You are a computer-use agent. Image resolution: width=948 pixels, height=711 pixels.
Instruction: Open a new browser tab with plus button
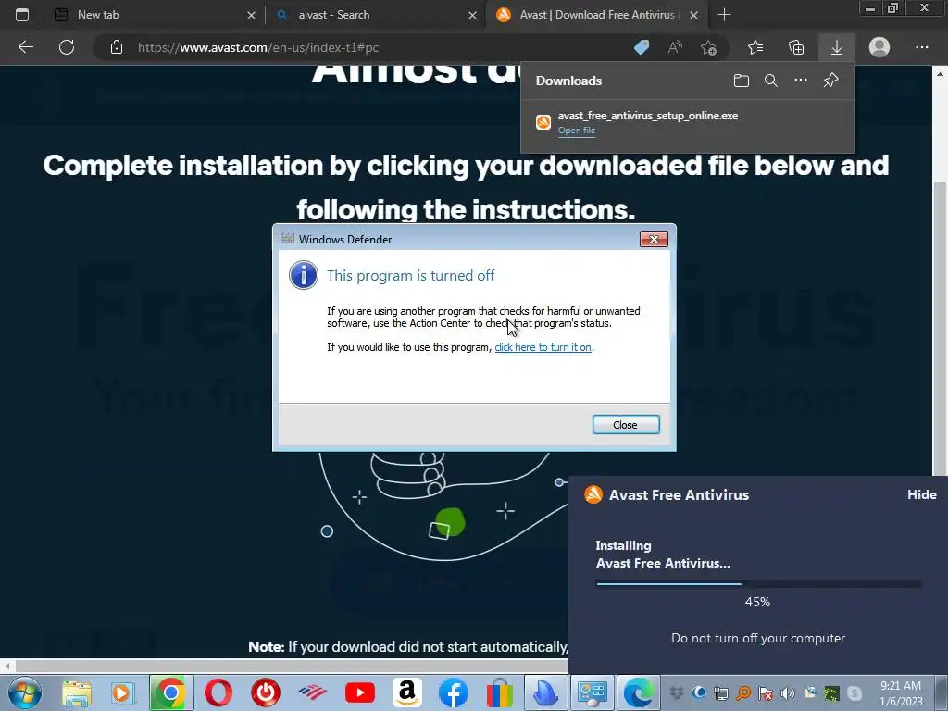(724, 15)
